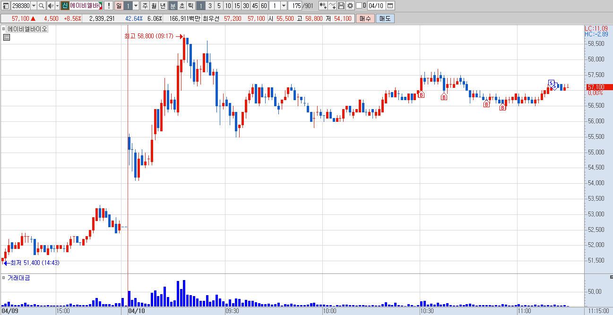Select the 분 minute chart toggle
Viewport: 613px width, 315px height.
(173, 6)
